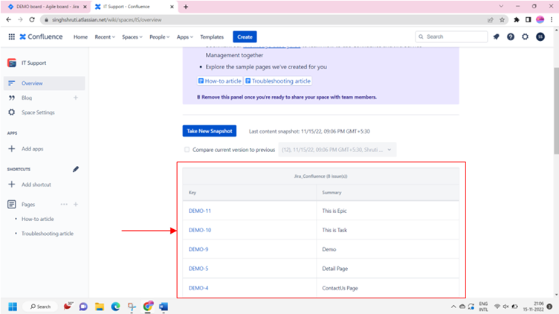Open Troubleshooting article in the page tree

click(x=48, y=234)
